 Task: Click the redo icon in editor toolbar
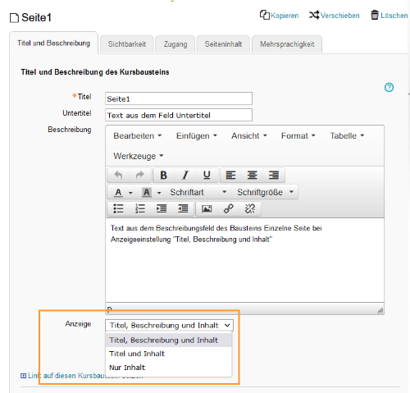139,175
